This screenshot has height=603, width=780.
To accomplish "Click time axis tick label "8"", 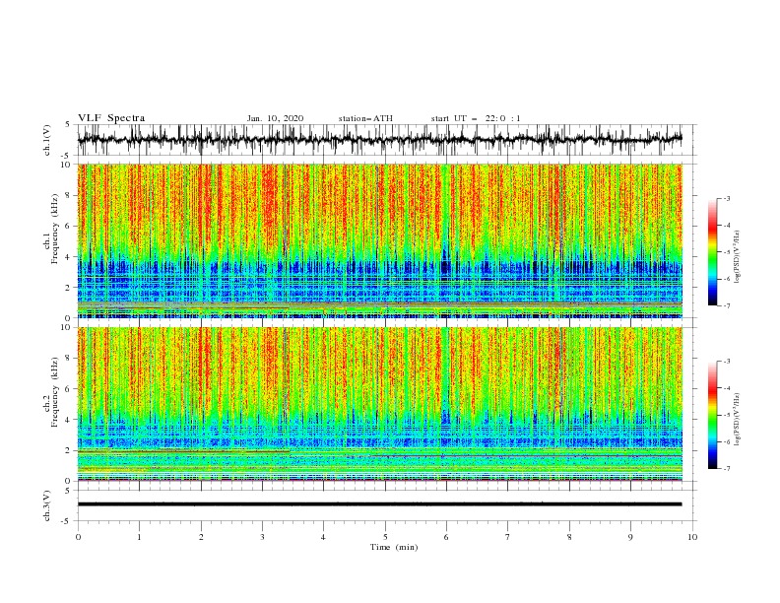I will (569, 537).
